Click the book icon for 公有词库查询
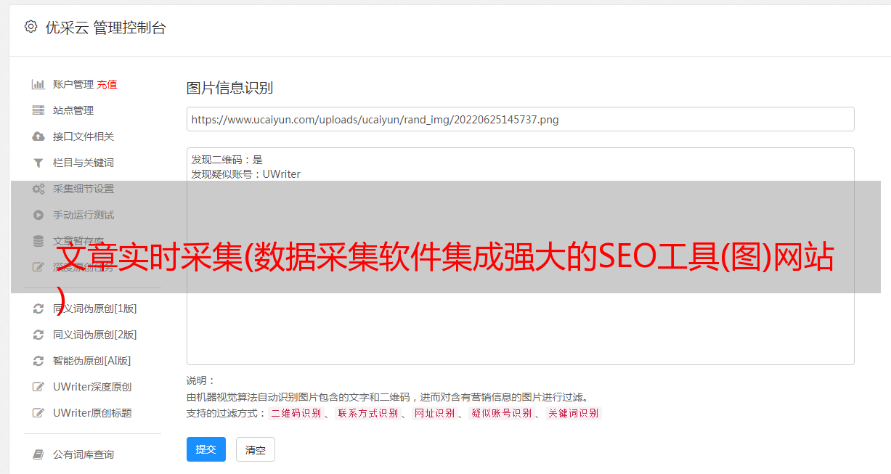891x474 pixels. tap(38, 454)
